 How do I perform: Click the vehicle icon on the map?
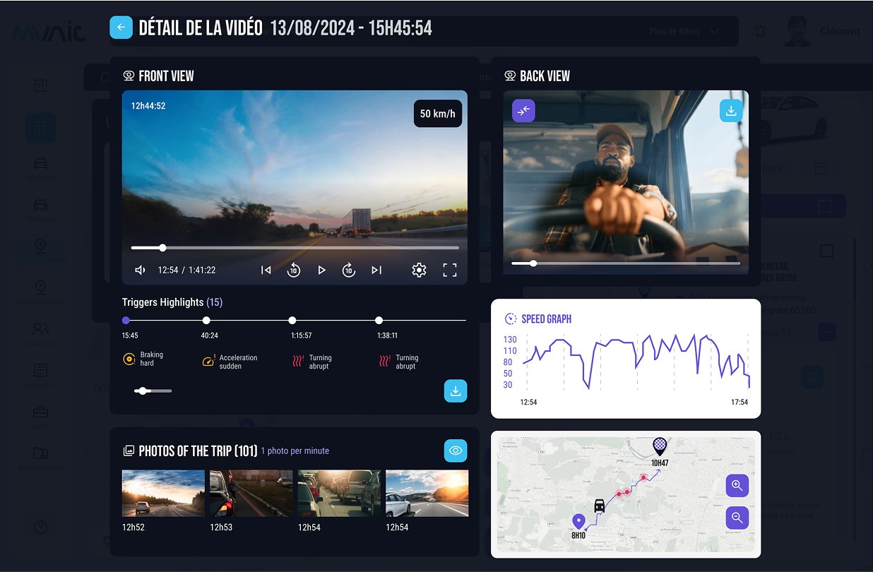pyautogui.click(x=600, y=505)
